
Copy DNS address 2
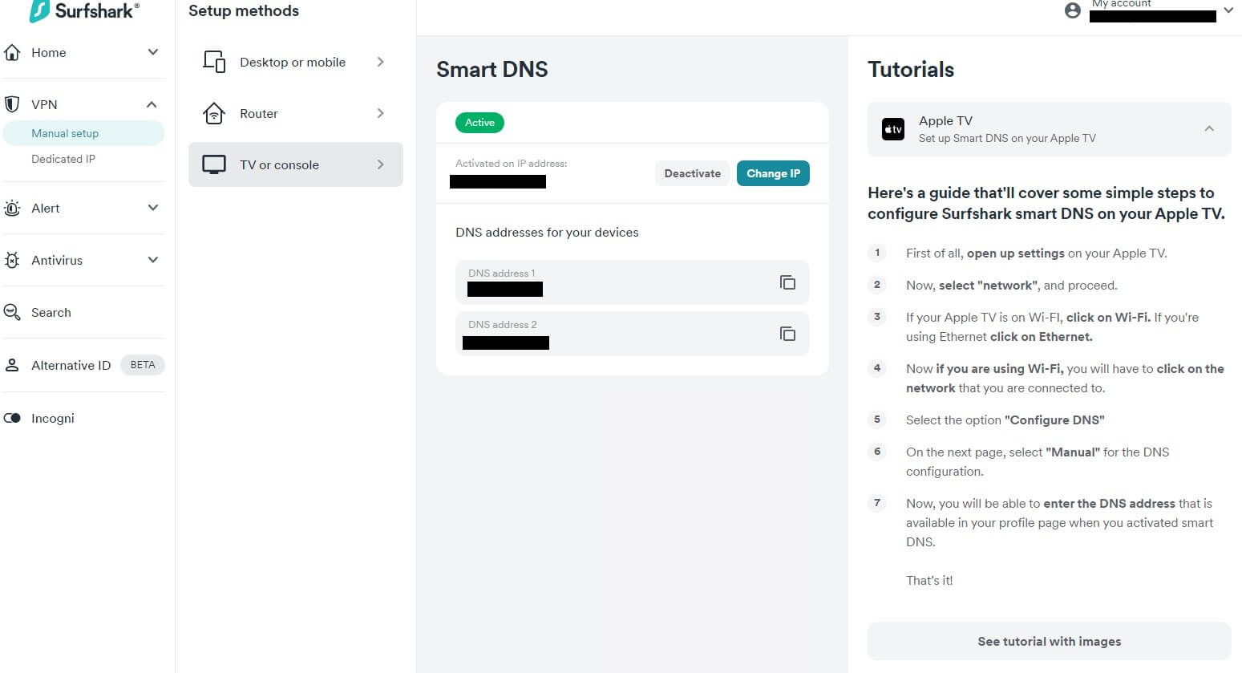point(787,334)
